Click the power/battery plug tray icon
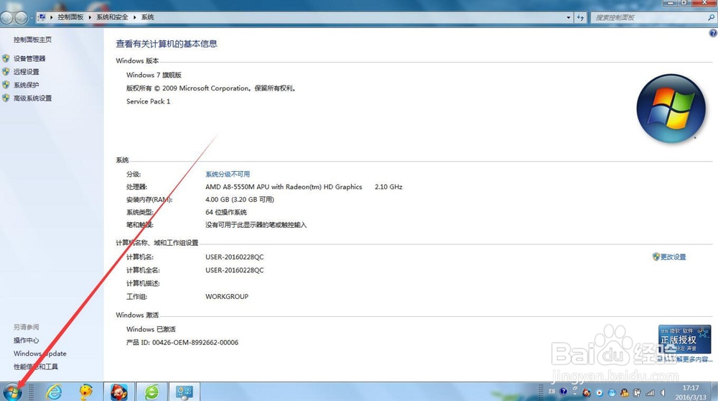 pos(637,392)
